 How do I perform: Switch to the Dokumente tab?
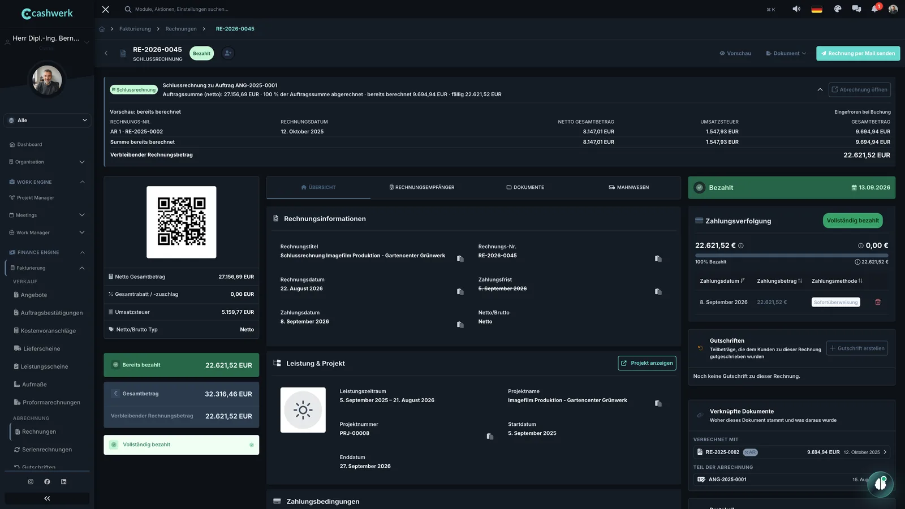click(x=525, y=187)
